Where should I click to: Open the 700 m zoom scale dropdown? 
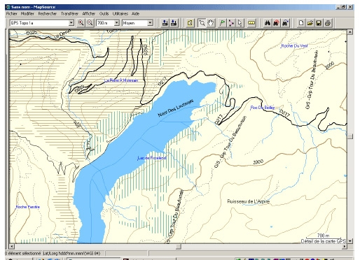(x=108, y=23)
